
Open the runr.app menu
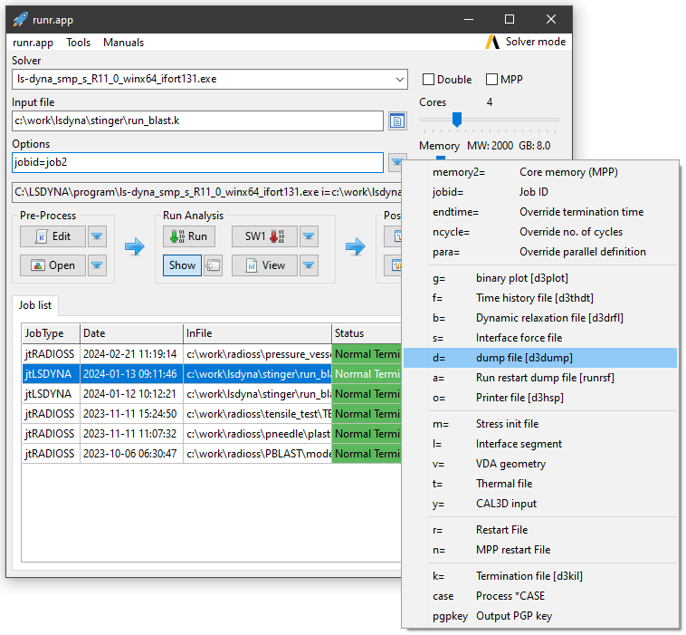[x=33, y=43]
